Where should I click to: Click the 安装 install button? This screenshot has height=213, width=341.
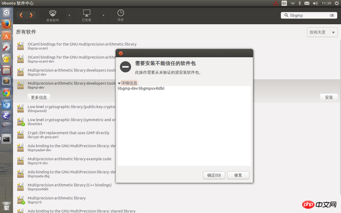pos(329,98)
